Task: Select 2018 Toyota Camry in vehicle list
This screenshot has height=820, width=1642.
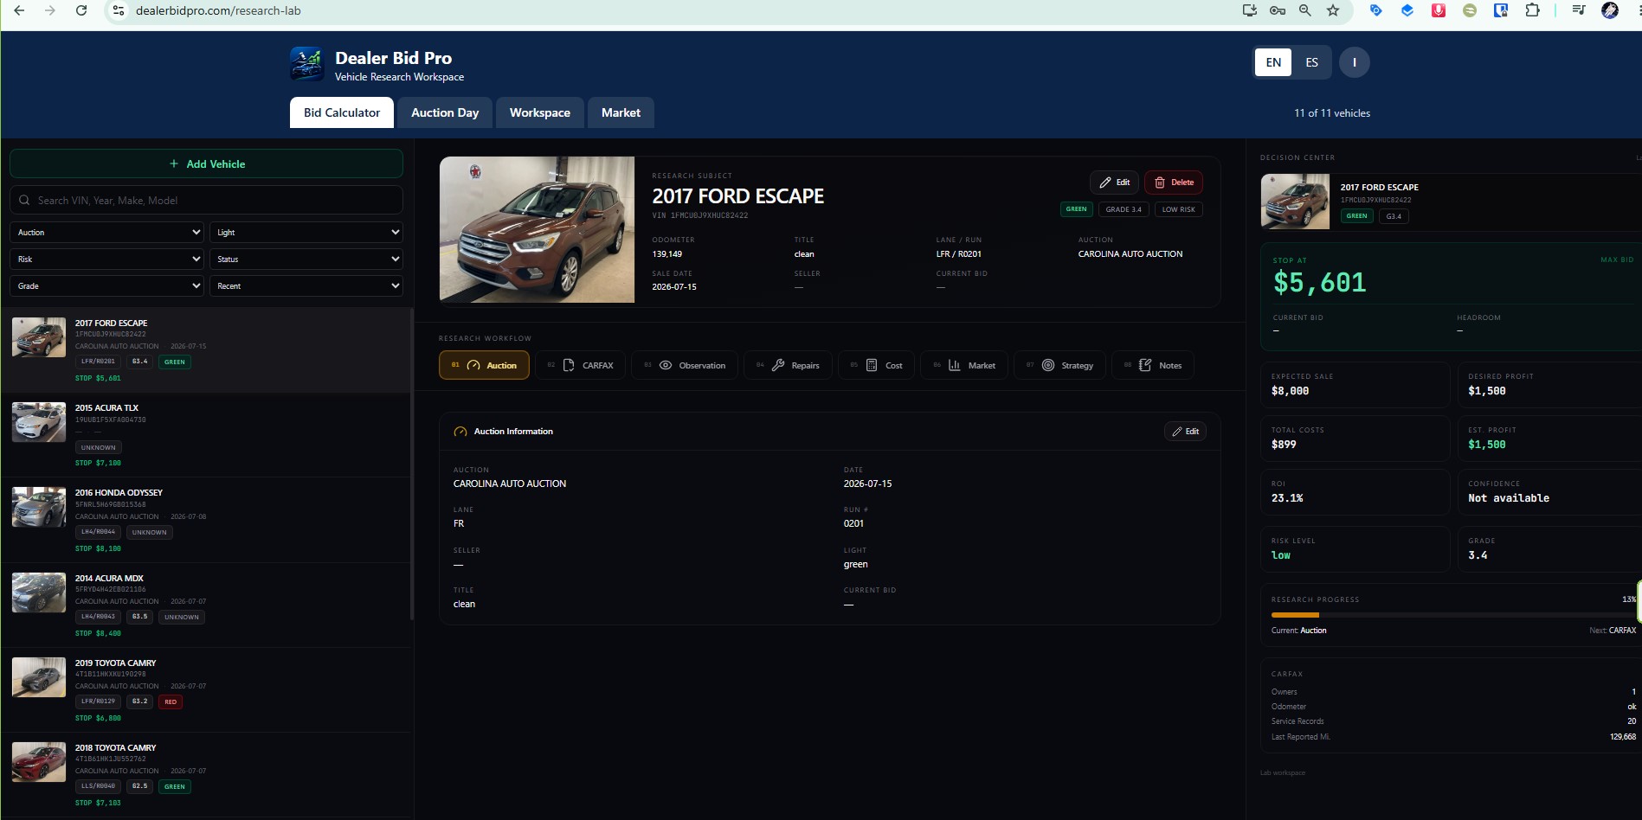Action: pos(206,775)
